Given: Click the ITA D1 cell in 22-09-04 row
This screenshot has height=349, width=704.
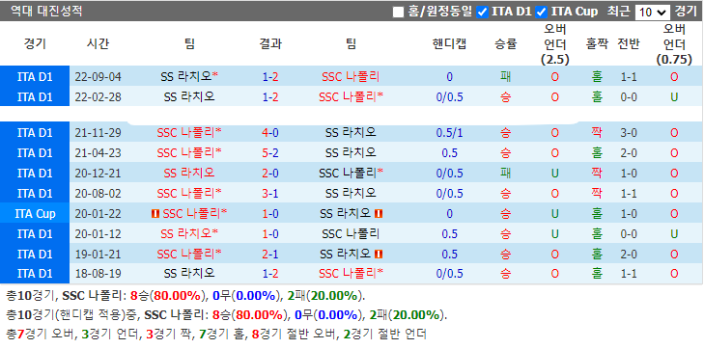Looking at the screenshot, I should pyautogui.click(x=35, y=77).
